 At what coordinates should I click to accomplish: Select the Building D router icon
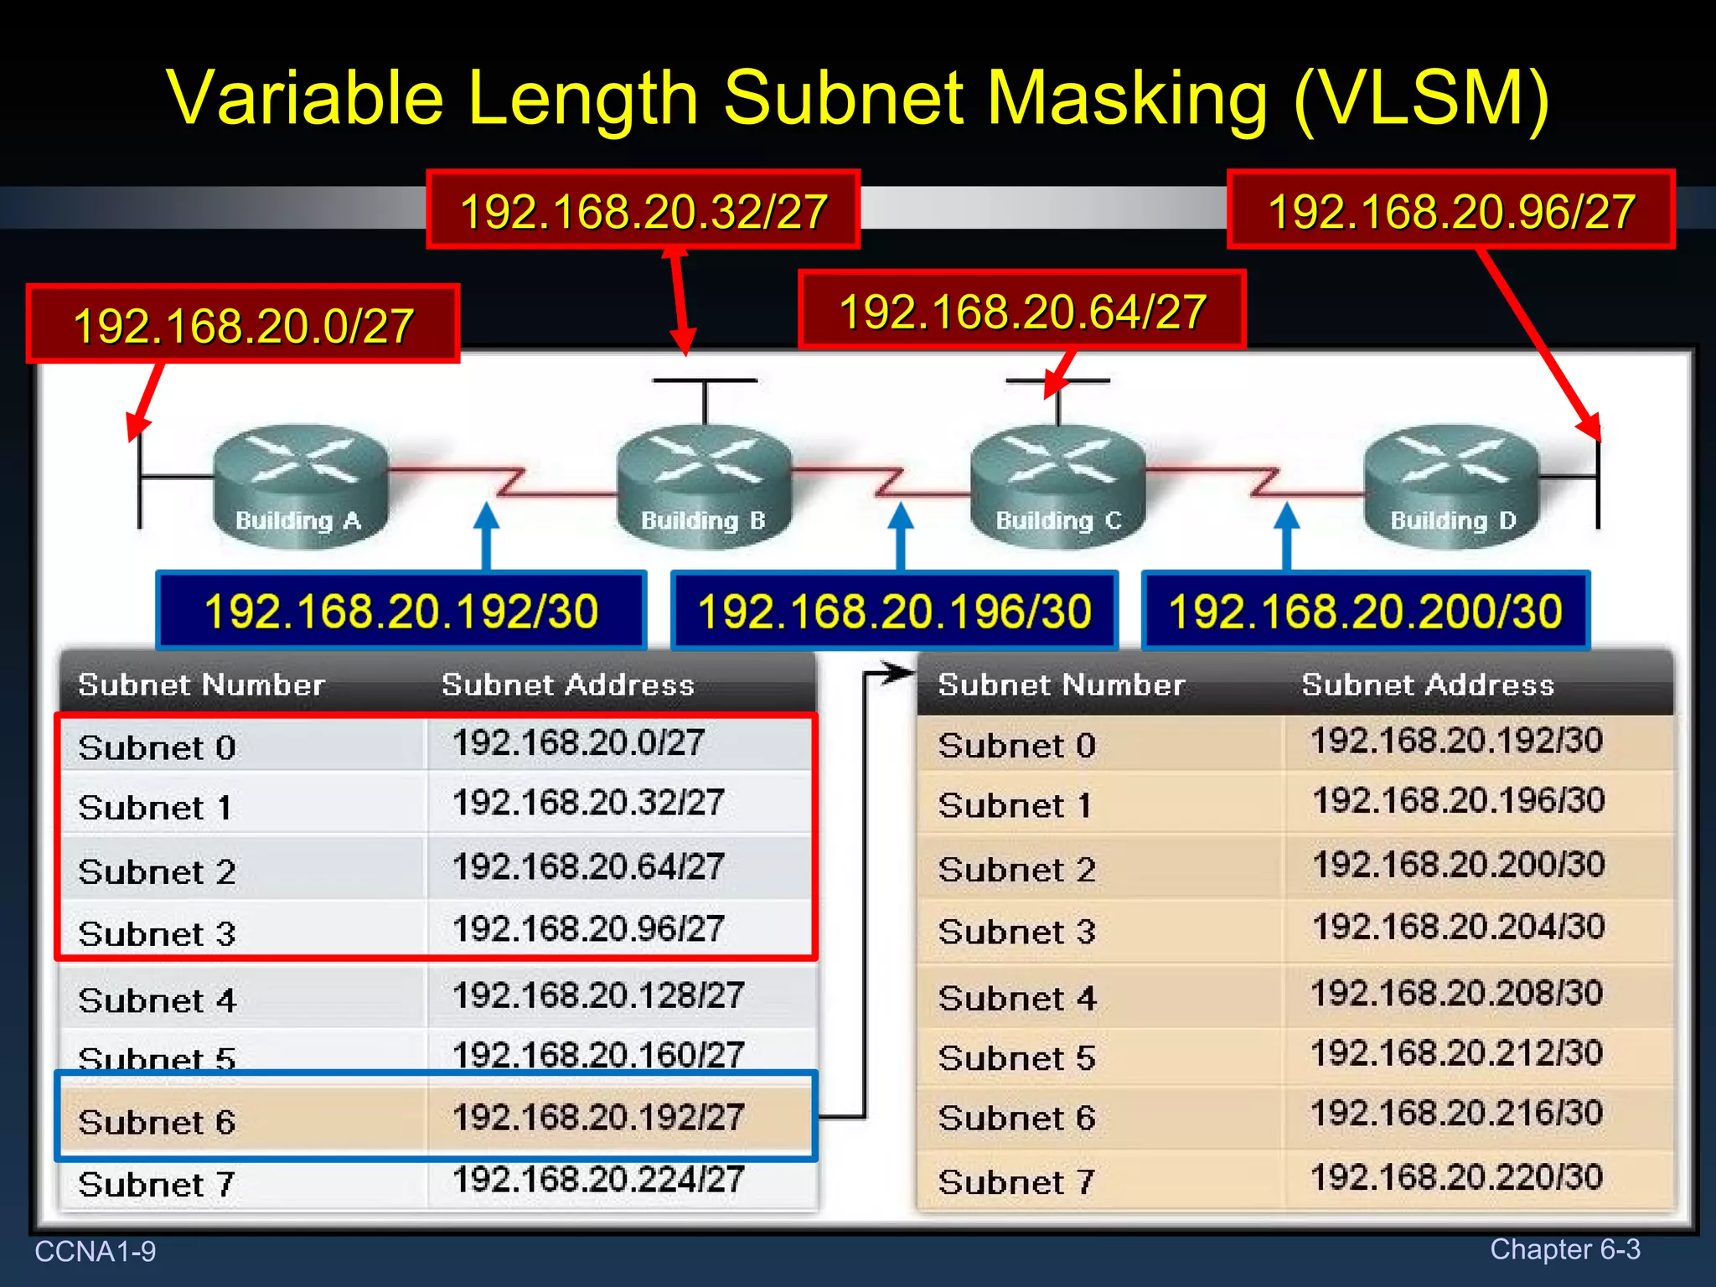[x=1452, y=485]
